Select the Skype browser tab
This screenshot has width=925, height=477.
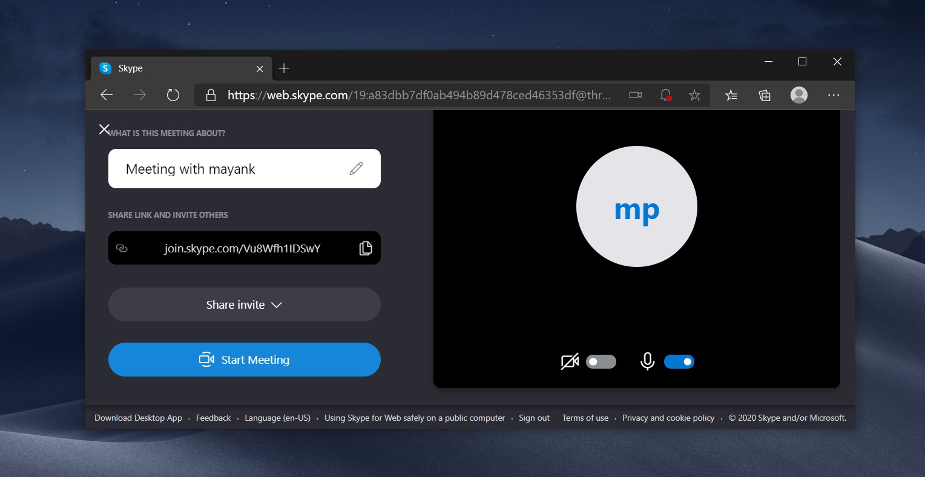[182, 68]
